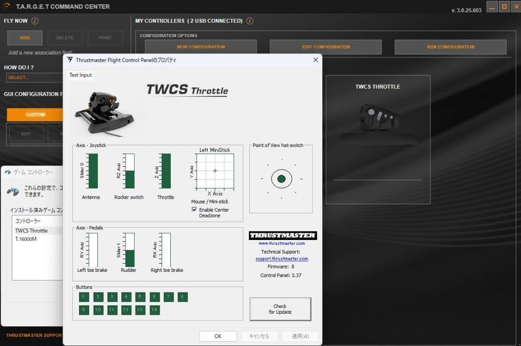Click button indicator 14 in the Buttons group
The width and height of the screenshot is (521, 346).
tap(154, 310)
